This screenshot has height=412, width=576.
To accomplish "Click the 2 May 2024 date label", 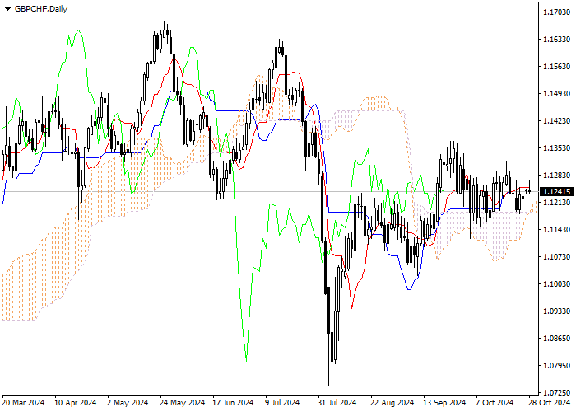I will [128, 403].
